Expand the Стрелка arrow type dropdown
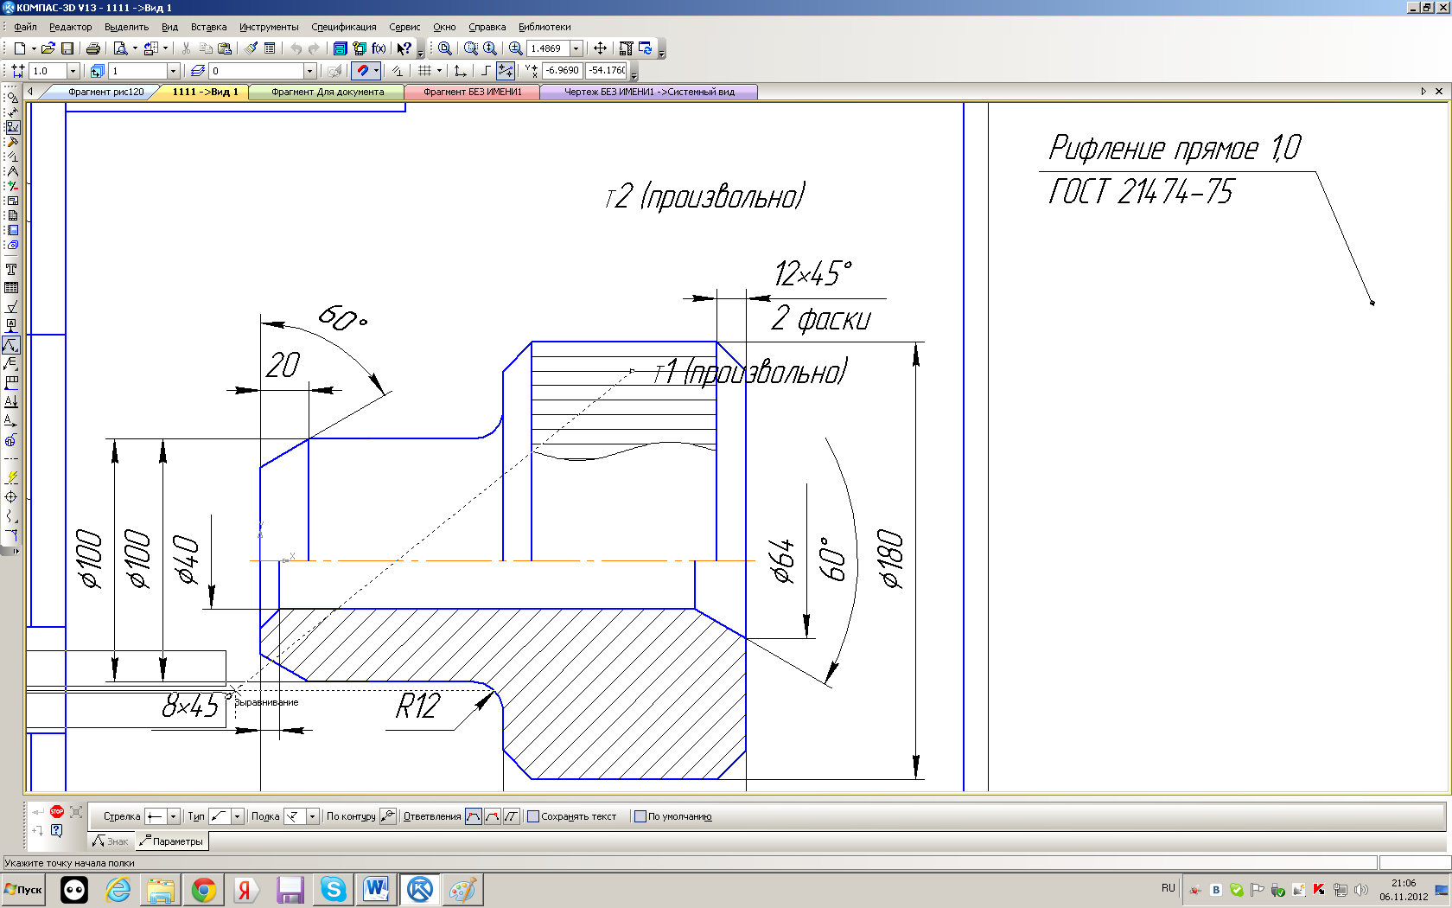Image resolution: width=1452 pixels, height=908 pixels. click(x=173, y=816)
